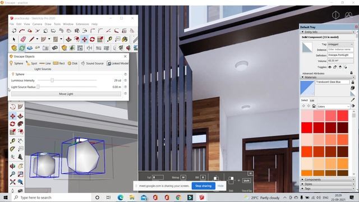Viewport: 359px width, 202px height.
Task: Open the File menu in SketchUp
Action: click(12, 24)
